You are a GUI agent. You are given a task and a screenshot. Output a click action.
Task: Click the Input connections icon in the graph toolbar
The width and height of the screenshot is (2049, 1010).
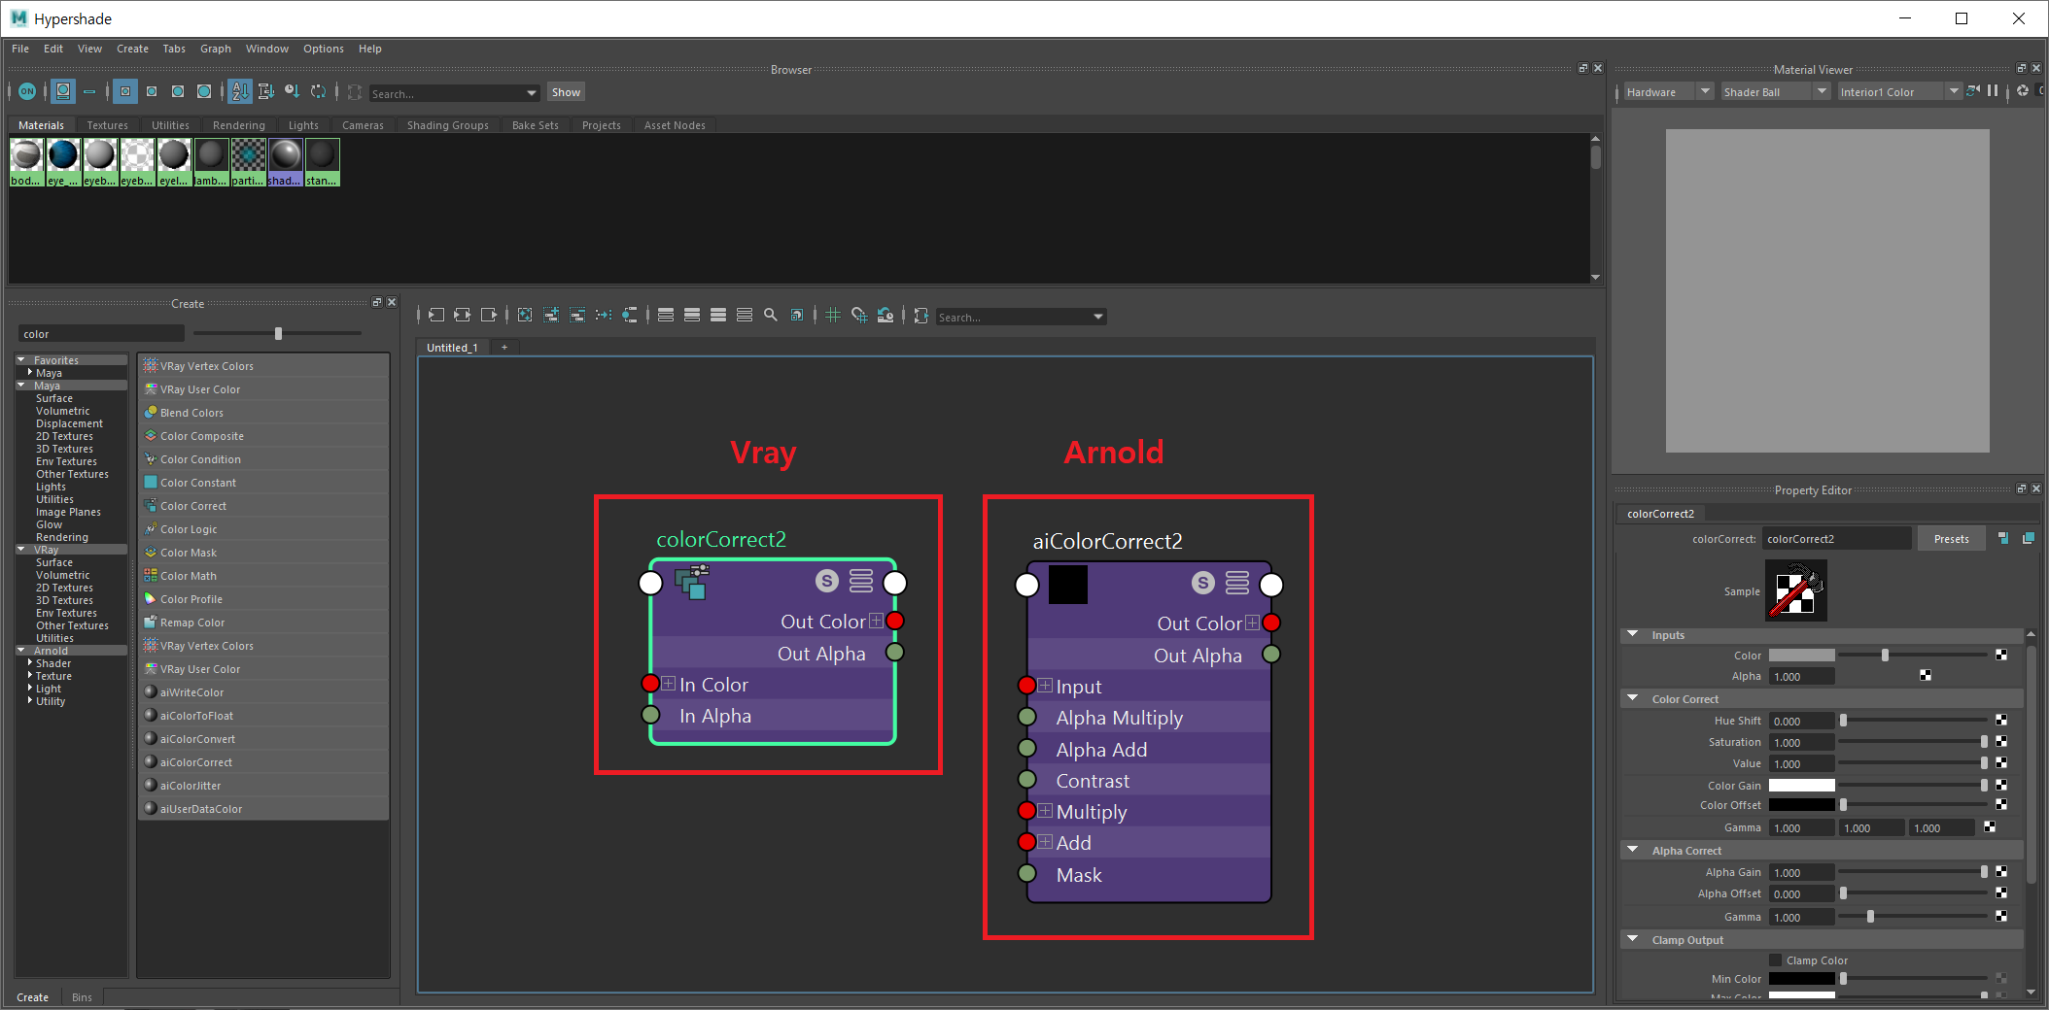(436, 315)
